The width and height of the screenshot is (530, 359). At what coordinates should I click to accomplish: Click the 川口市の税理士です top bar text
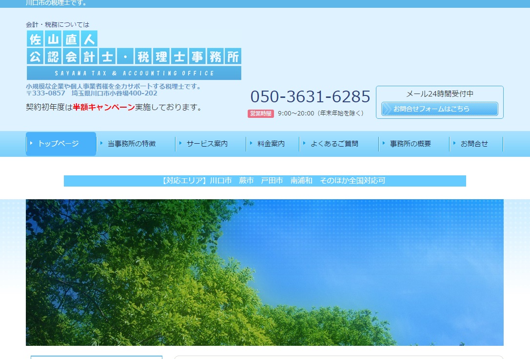(x=56, y=3)
